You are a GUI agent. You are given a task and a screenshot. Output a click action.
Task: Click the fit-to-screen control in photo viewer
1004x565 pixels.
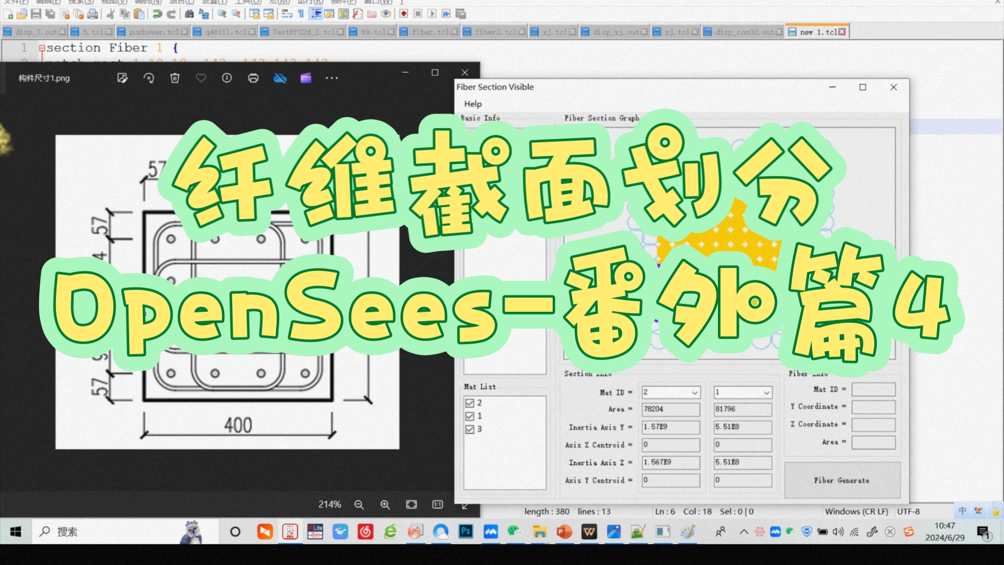pos(411,504)
